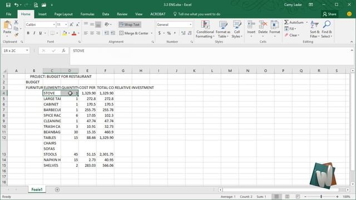Decrease the cell indent
The image size is (356, 200).
point(106,33)
